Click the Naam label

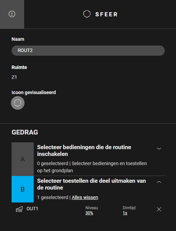18,39
